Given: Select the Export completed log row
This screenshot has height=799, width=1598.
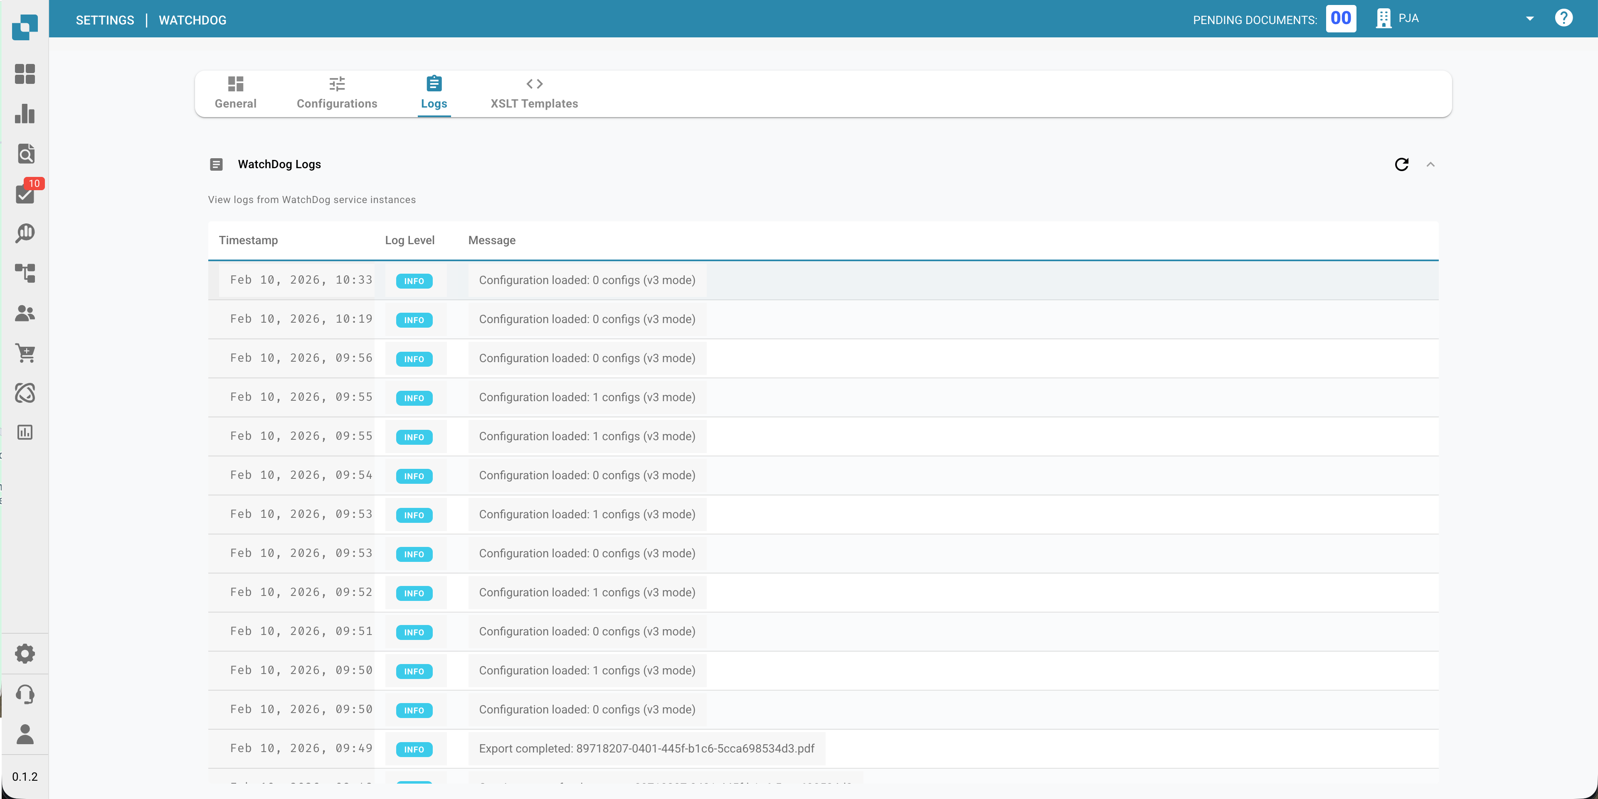Looking at the screenshot, I should [646, 749].
